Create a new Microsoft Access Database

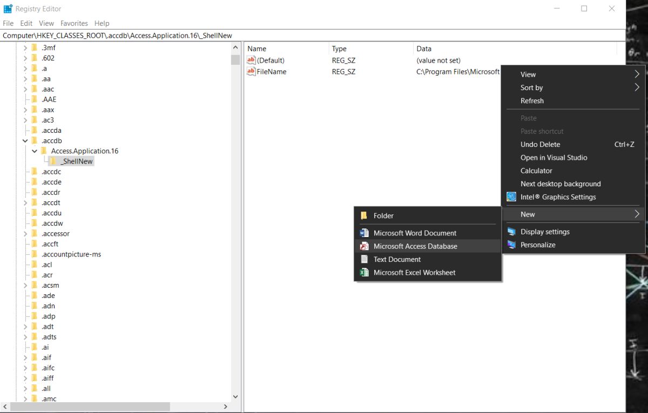pyautogui.click(x=428, y=246)
